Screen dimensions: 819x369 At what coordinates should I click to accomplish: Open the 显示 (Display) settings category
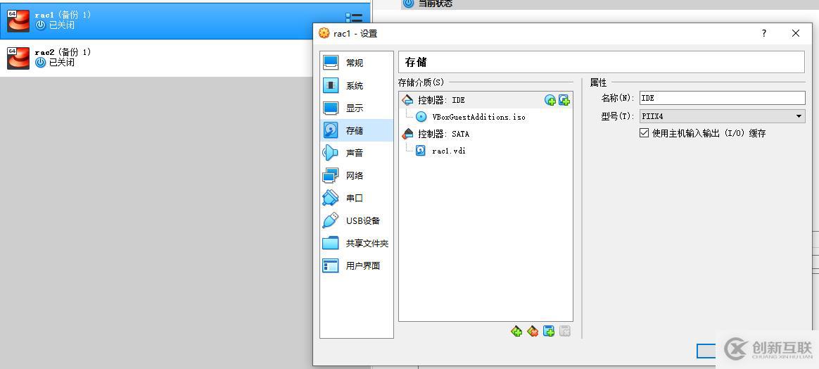coord(356,108)
